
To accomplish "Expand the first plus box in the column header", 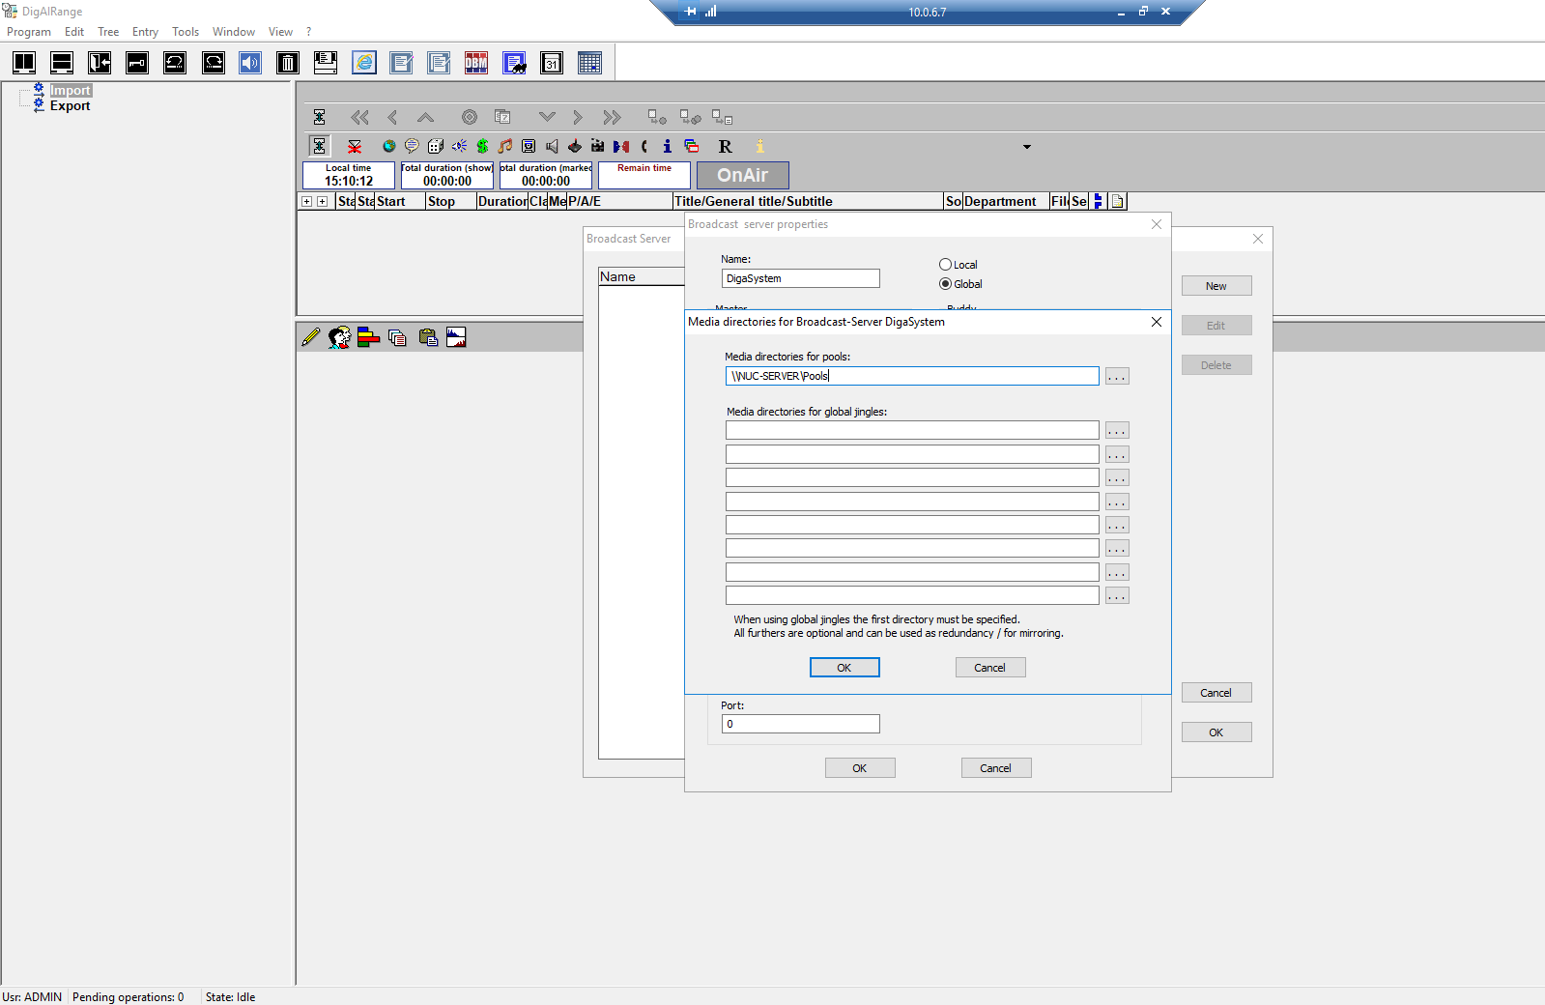I will (307, 202).
